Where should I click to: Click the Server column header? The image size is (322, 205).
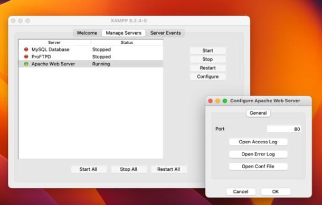(54, 43)
